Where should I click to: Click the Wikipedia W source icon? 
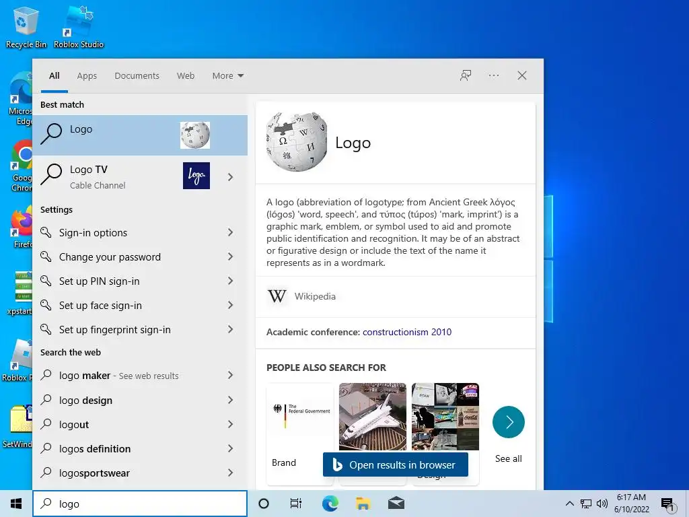pyautogui.click(x=277, y=296)
